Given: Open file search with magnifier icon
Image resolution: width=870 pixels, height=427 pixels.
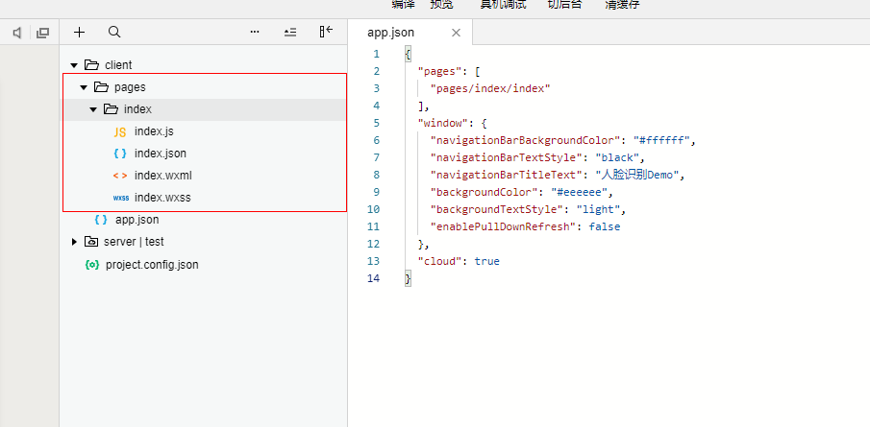Looking at the screenshot, I should pos(114,32).
